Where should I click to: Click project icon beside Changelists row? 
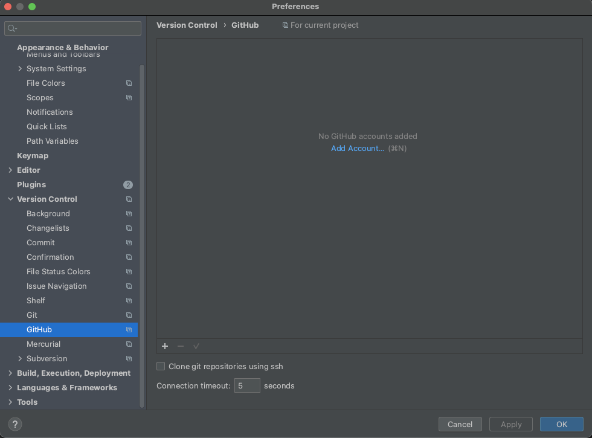click(x=129, y=228)
